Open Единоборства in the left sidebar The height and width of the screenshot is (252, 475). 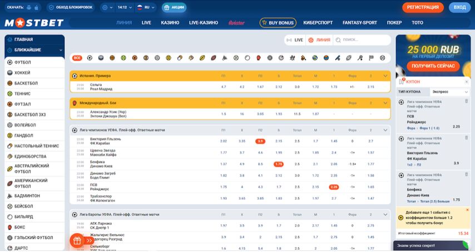pos(34,157)
